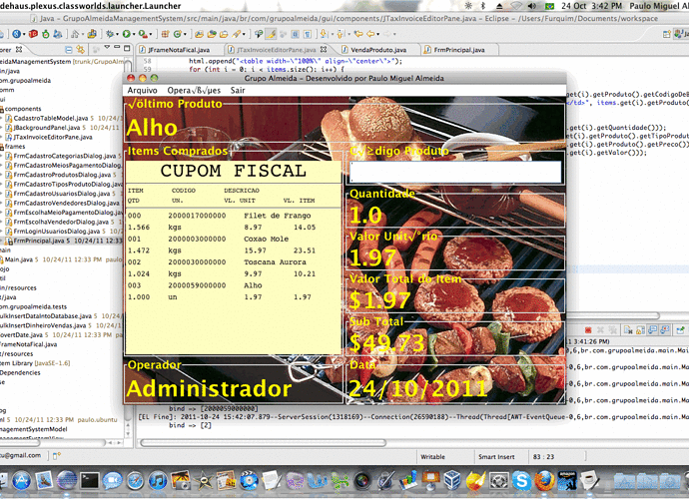Screen dimensions: 689x499
Task: Open the Operações menu in Grupo Almeida window
Action: [194, 90]
